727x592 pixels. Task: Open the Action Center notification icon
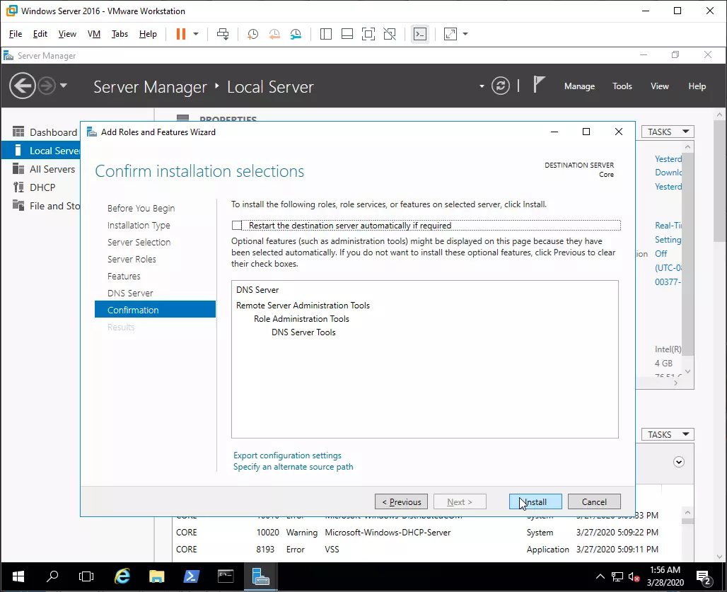[704, 578]
